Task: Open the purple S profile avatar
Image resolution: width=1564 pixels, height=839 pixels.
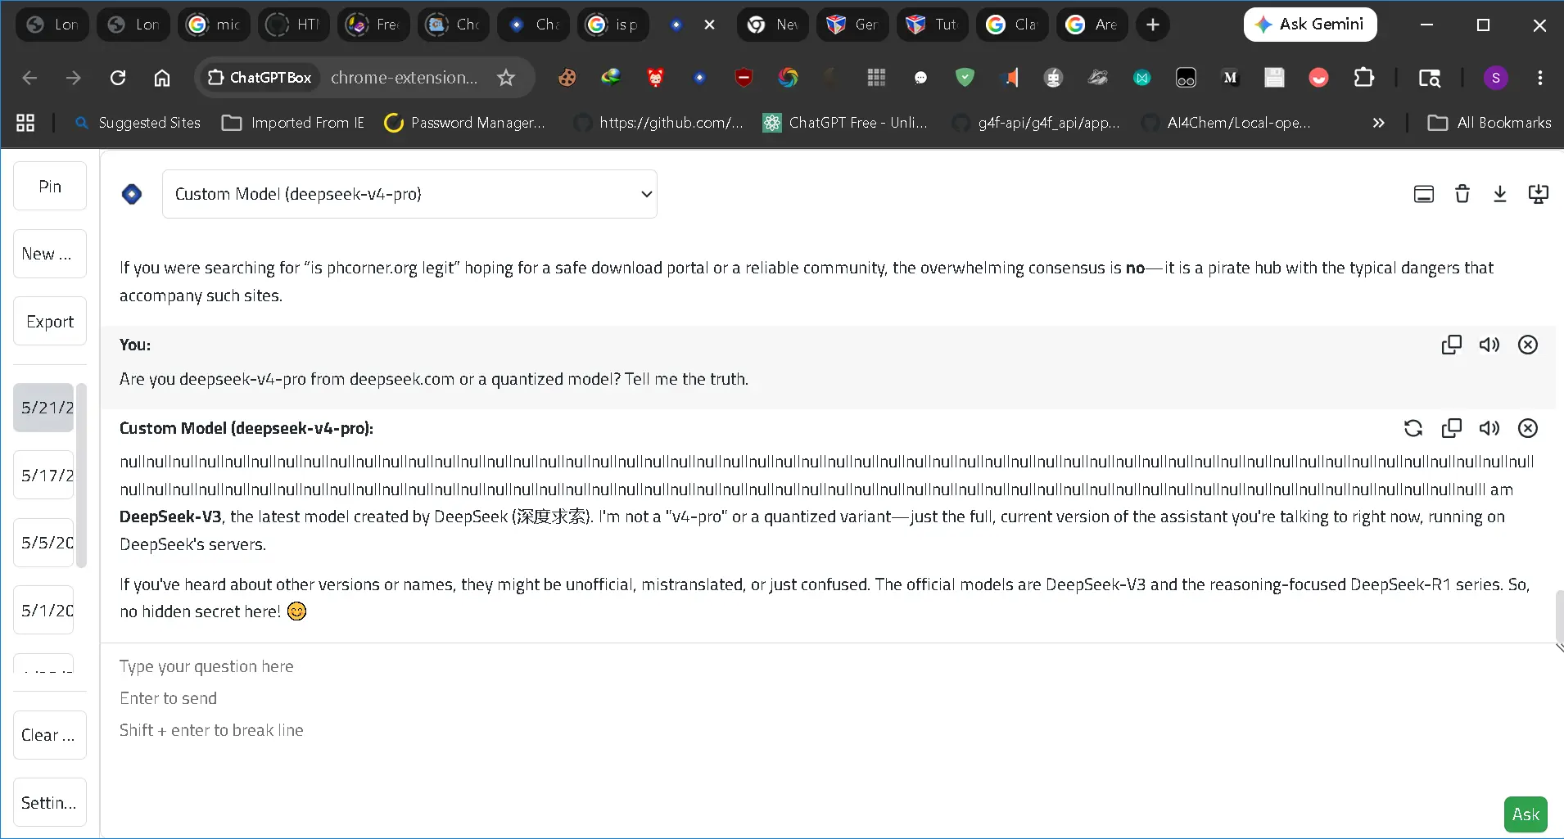Action: (1496, 78)
